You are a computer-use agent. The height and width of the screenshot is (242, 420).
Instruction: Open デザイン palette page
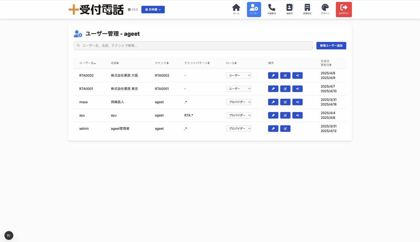pyautogui.click(x=325, y=9)
